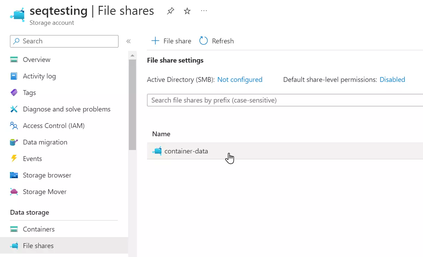Click the seqtesting | File shares title
Screen dimensions: 423x257
point(92,11)
